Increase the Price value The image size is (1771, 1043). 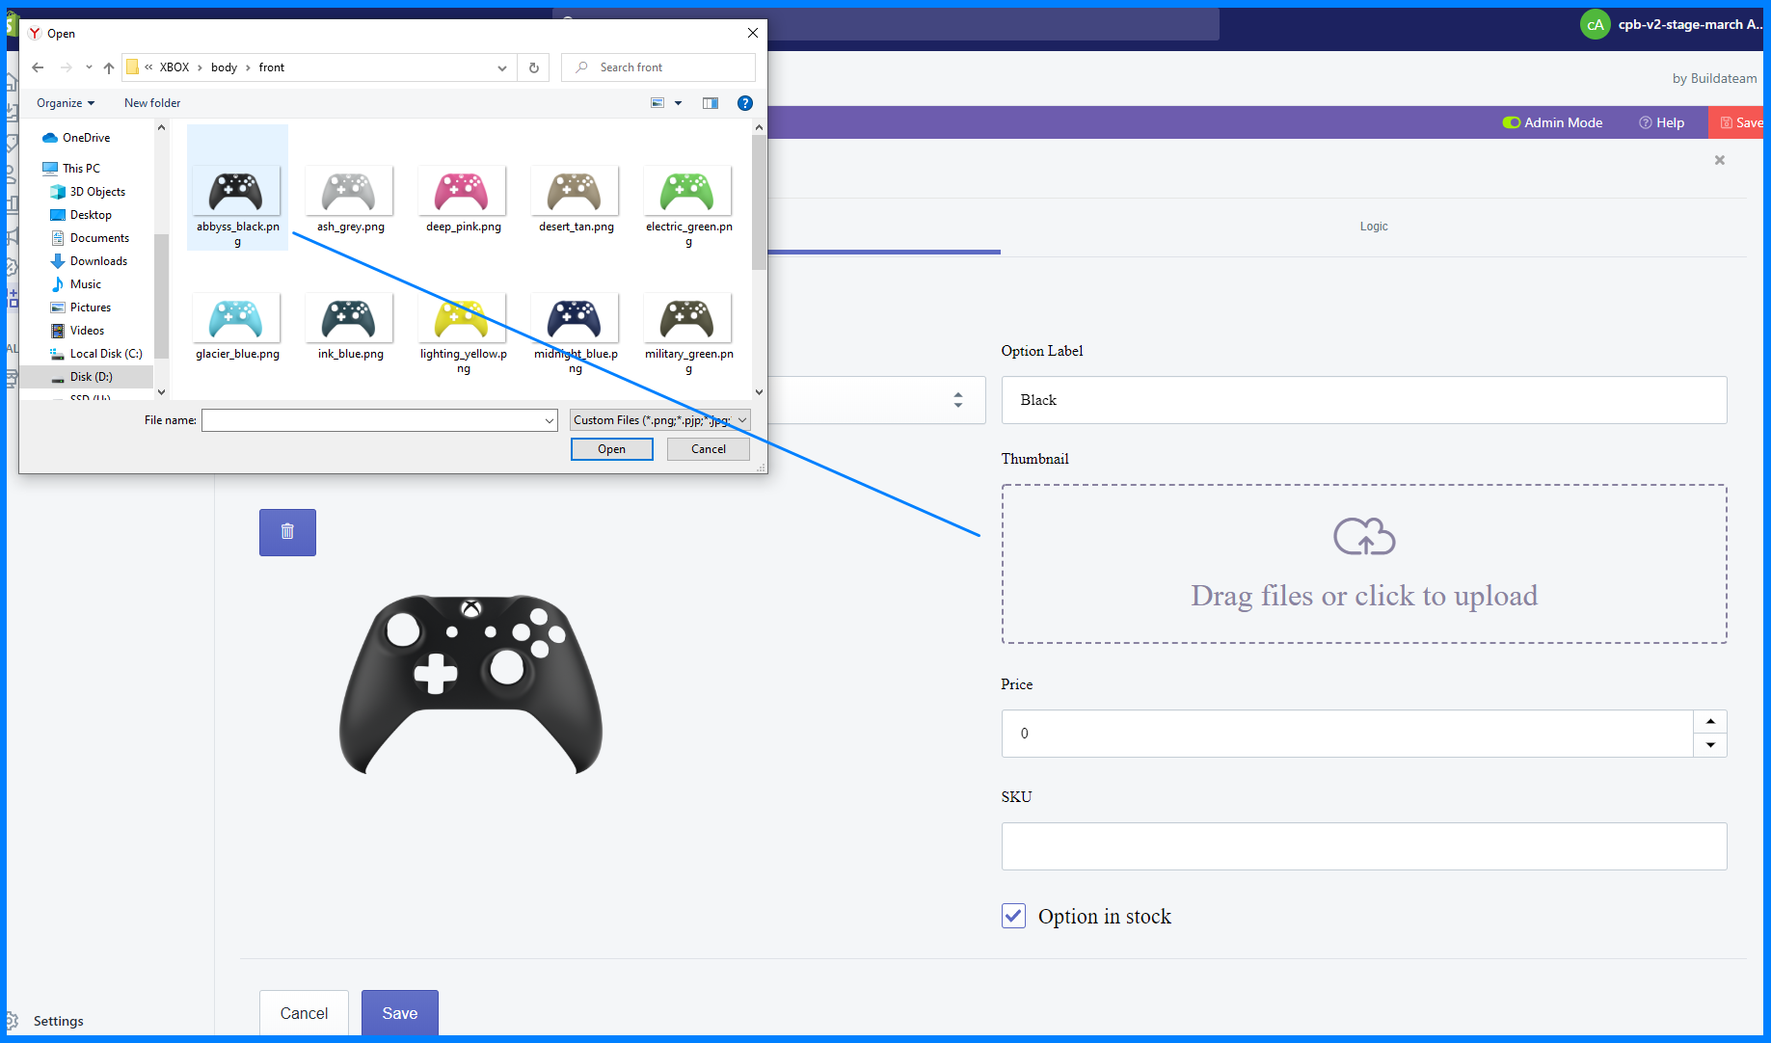[1710, 721]
